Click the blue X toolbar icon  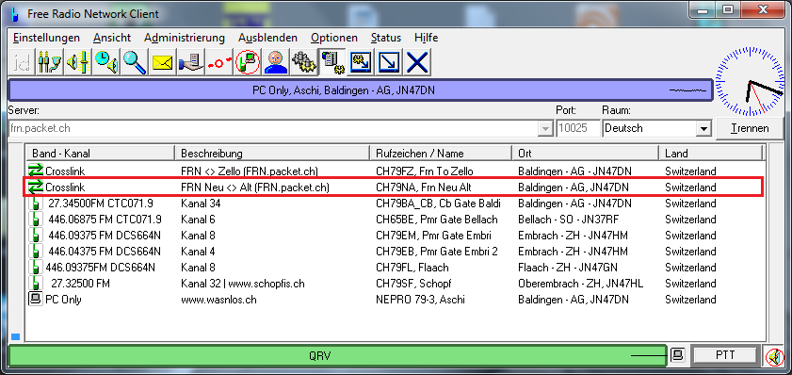click(418, 62)
